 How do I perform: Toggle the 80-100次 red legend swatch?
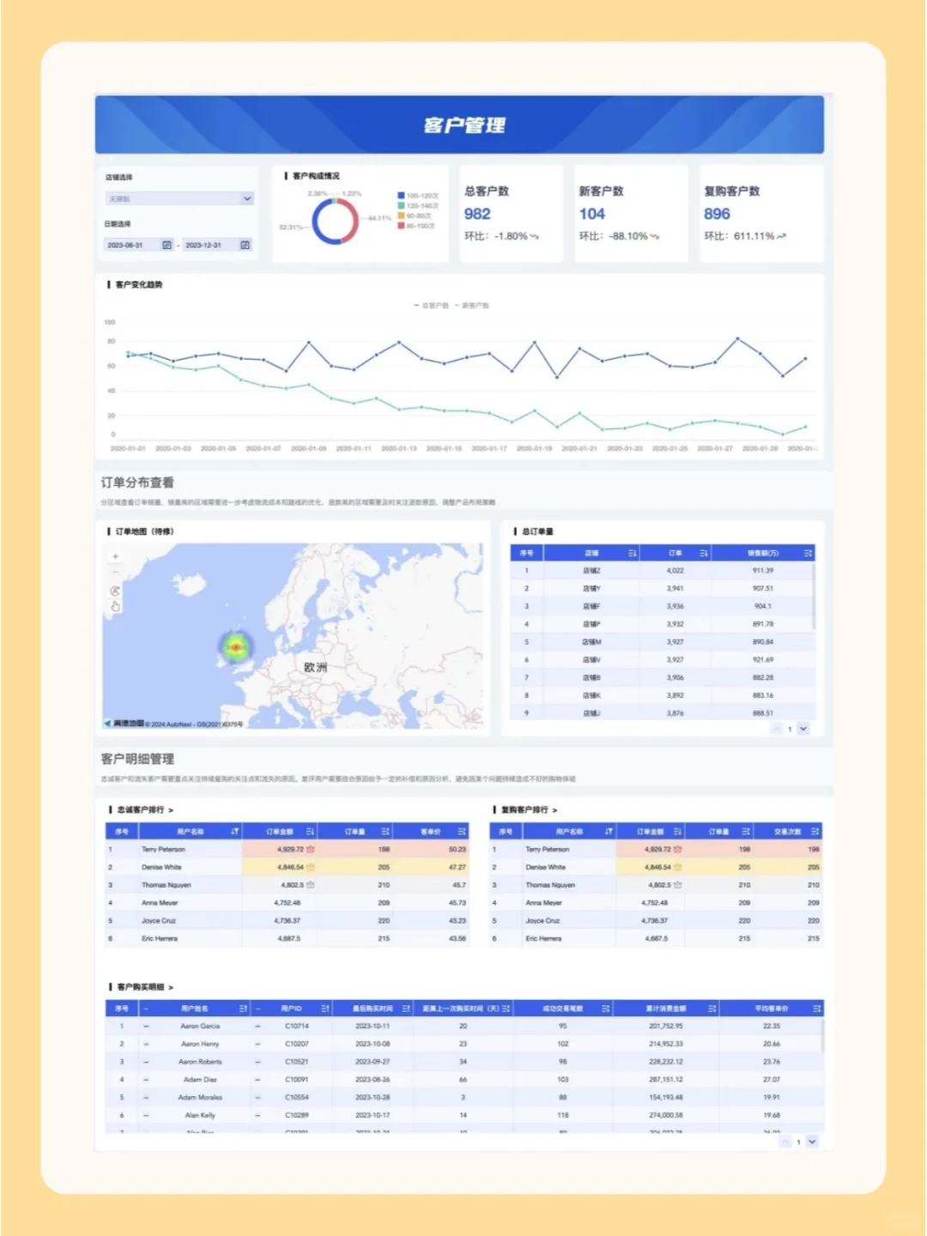point(401,226)
